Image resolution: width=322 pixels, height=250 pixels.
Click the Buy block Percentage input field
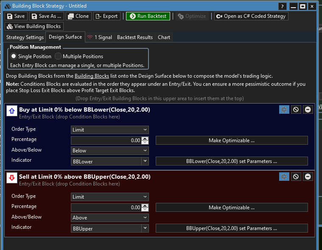point(106,140)
